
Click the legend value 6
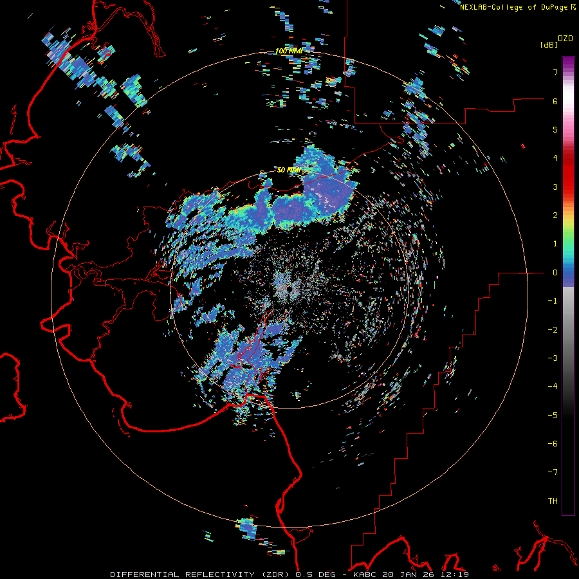pos(555,101)
